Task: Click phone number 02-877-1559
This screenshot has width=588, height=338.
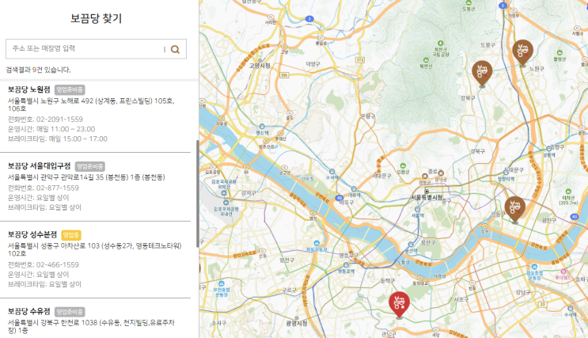Action: [57, 188]
